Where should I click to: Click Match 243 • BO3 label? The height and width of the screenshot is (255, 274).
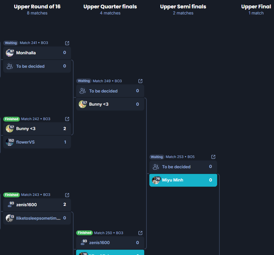coord(36,195)
